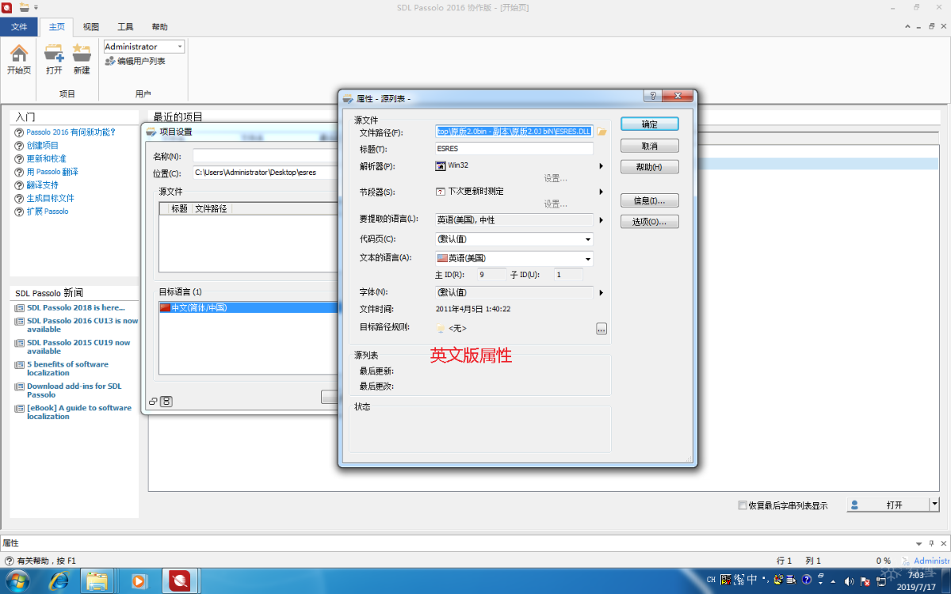
Task: Click the 选项(O)... button
Action: point(650,222)
